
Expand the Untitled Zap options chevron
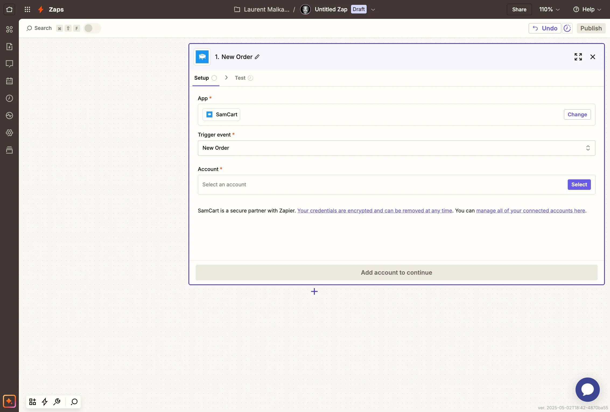373,9
